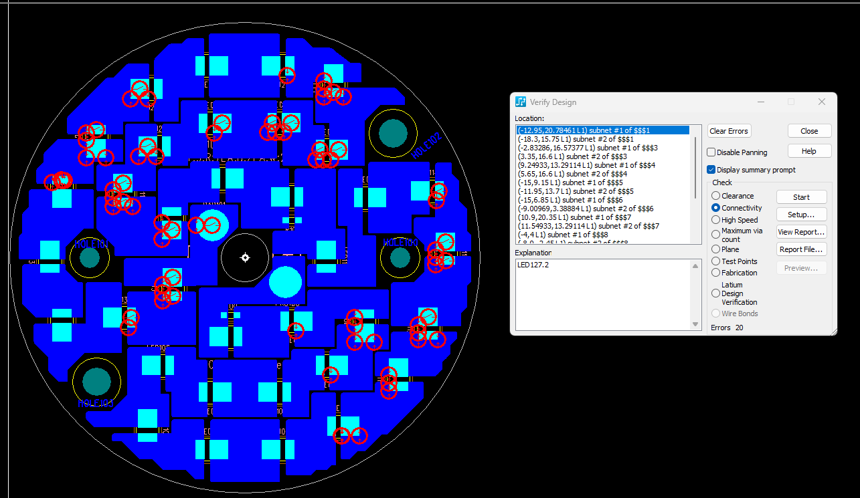The height and width of the screenshot is (498, 860).
Task: Enable the Disable Panning checkbox
Action: pos(711,152)
